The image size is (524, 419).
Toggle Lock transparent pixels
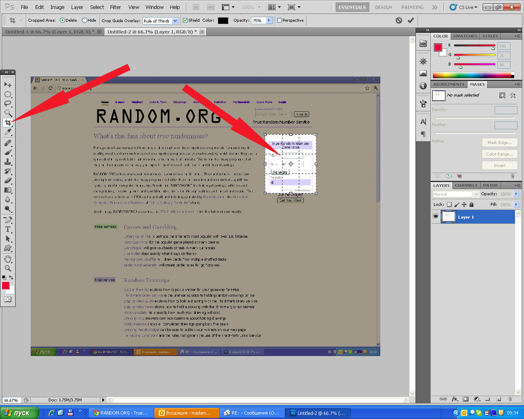(x=449, y=205)
